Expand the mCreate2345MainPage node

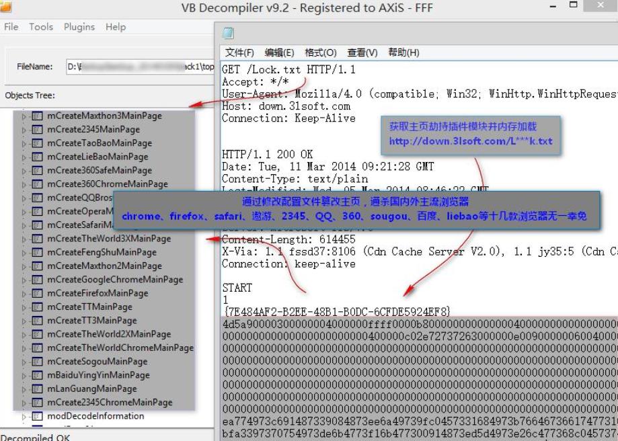tap(24, 130)
